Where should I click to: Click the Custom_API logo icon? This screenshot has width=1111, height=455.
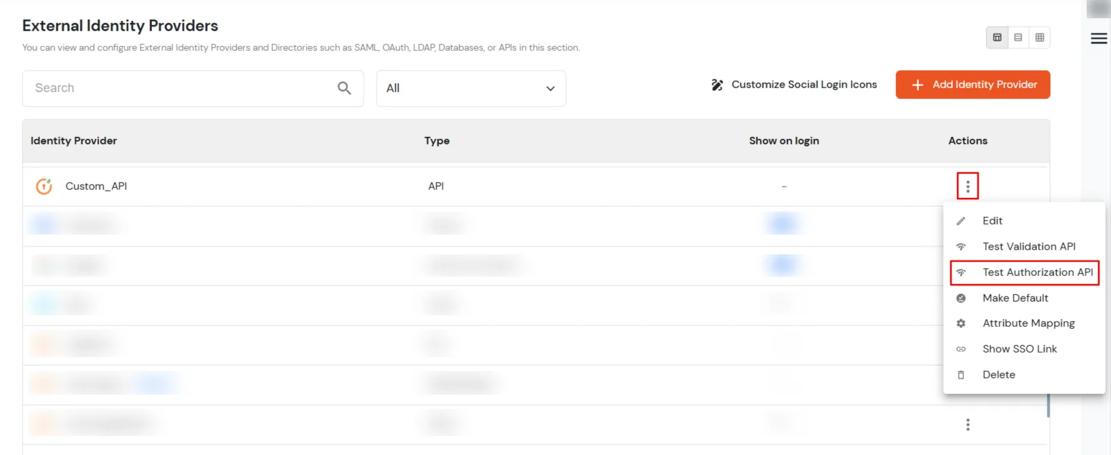[44, 186]
